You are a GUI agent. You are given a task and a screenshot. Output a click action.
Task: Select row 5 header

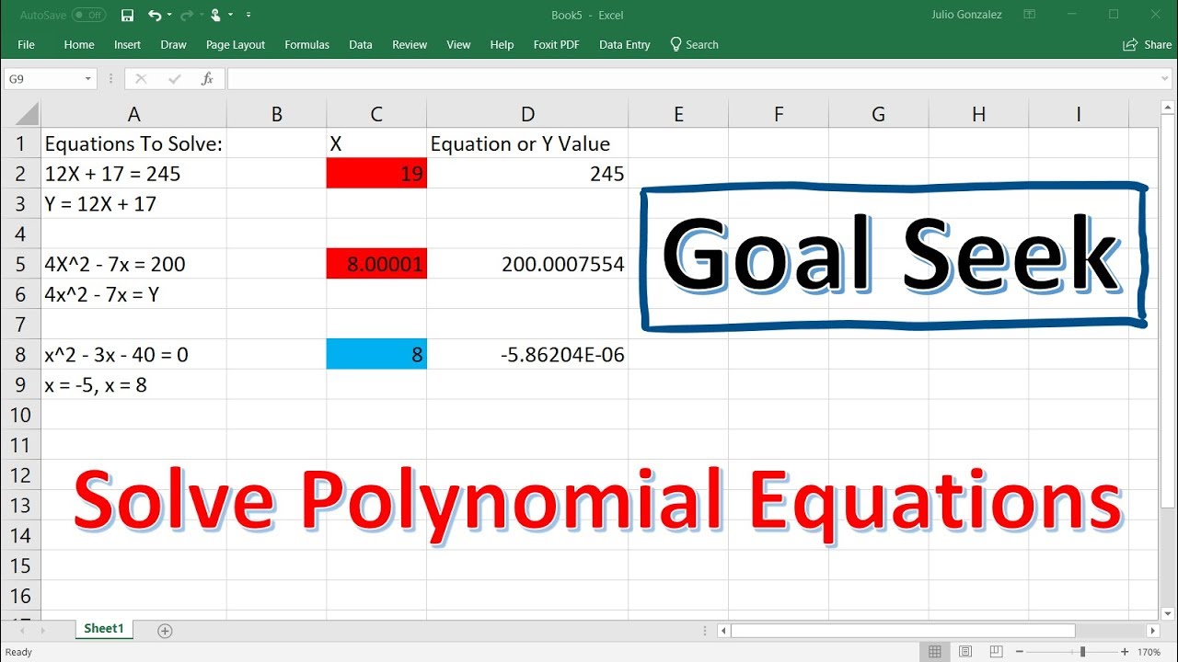point(20,264)
